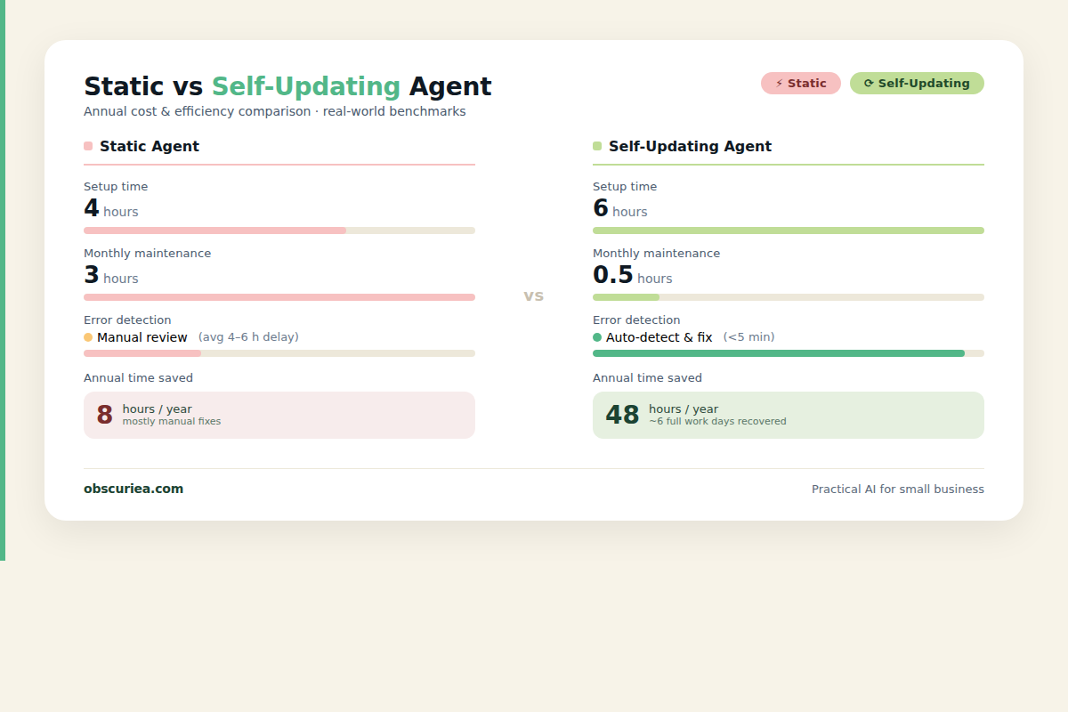This screenshot has width=1068, height=712.
Task: Click the Self-Updating setup time progress bar
Action: [789, 231]
